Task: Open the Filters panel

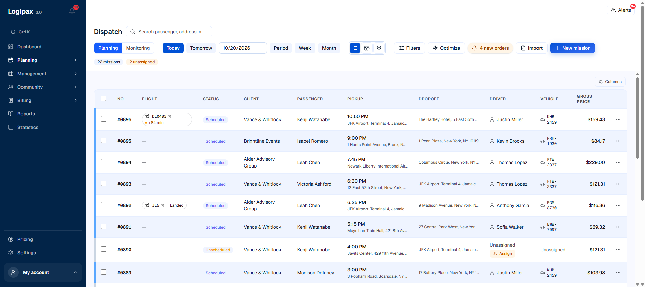Action: (410, 48)
